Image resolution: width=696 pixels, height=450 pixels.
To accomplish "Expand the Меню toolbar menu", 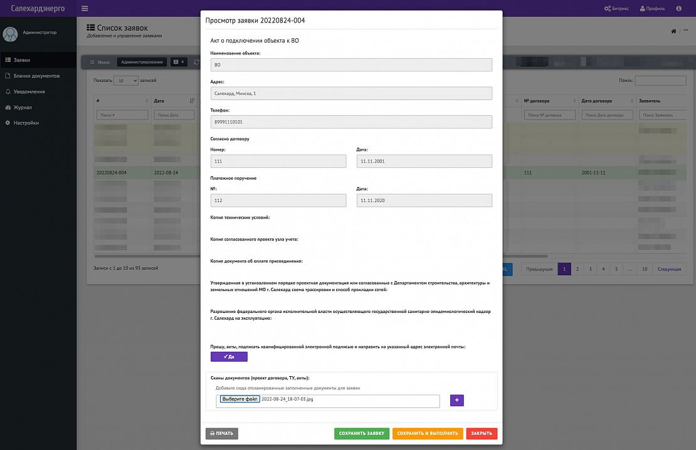I will (x=99, y=62).
